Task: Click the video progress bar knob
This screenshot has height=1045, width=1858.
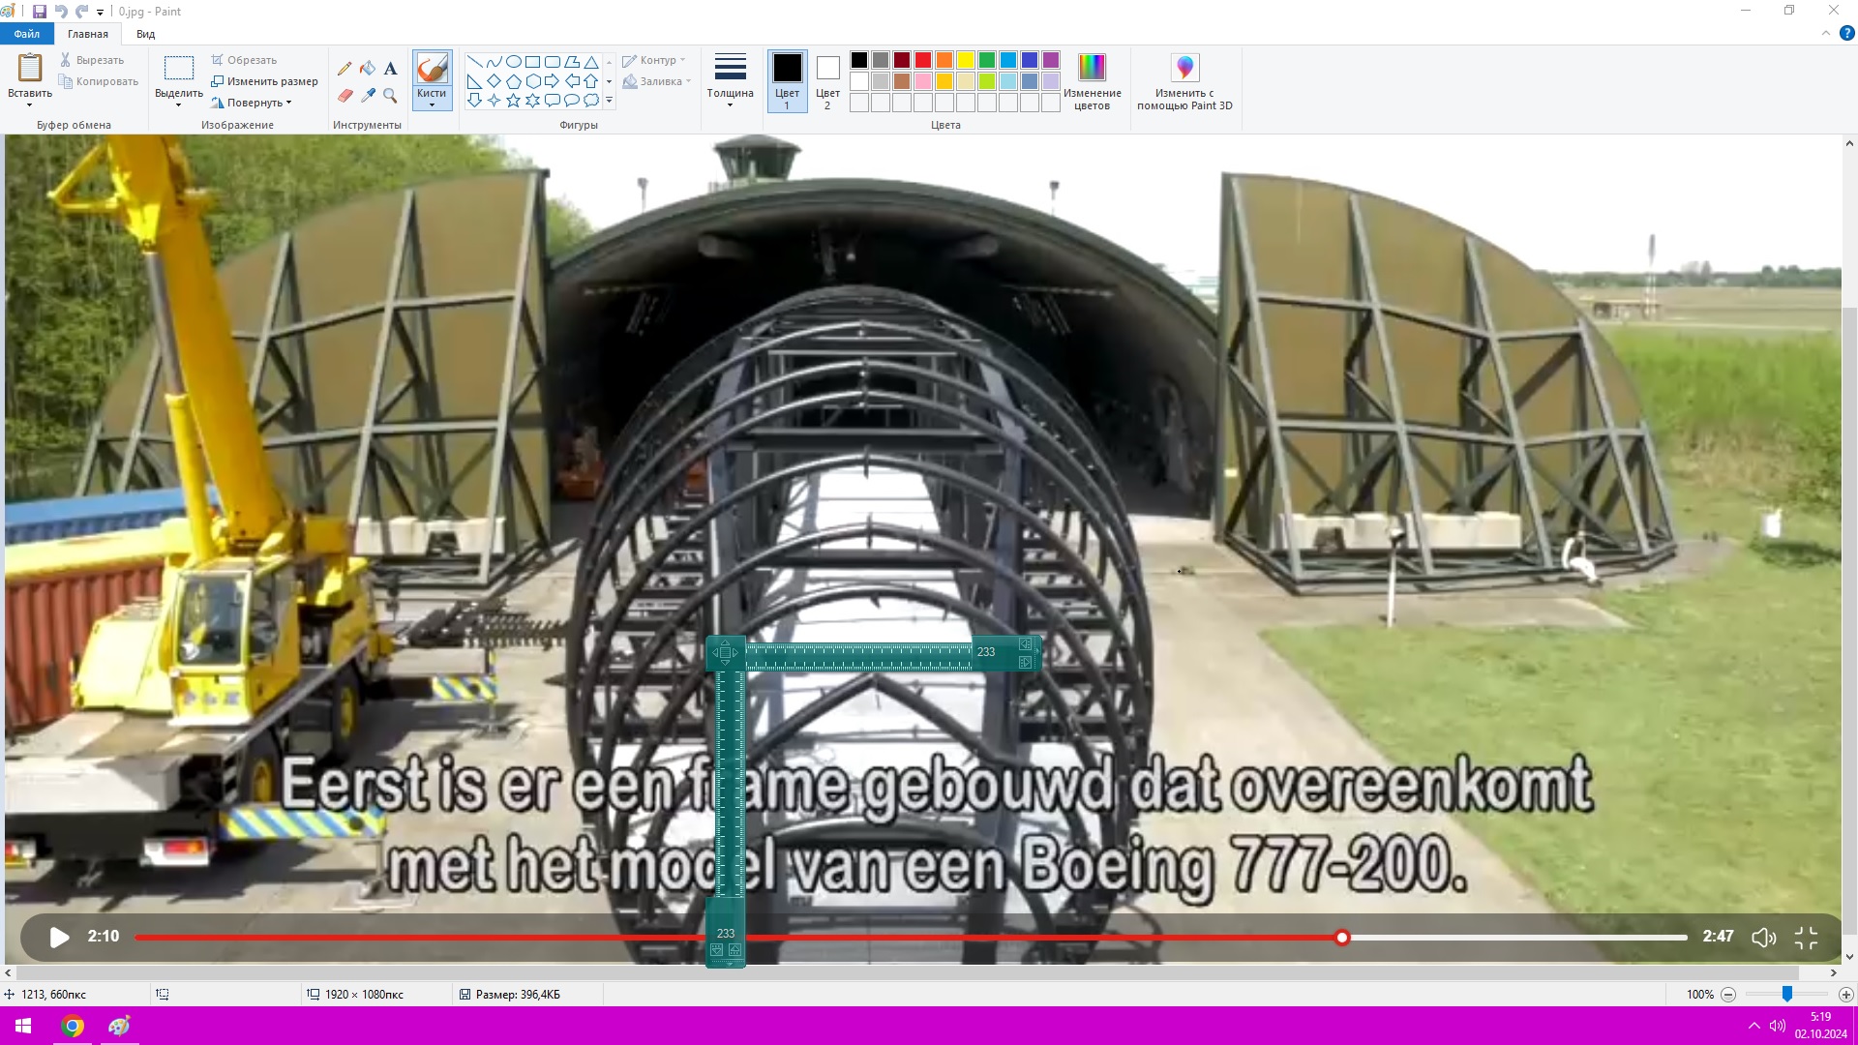Action: click(x=1342, y=937)
